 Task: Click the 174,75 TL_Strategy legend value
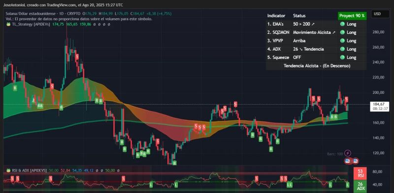pyautogui.click(x=58, y=25)
